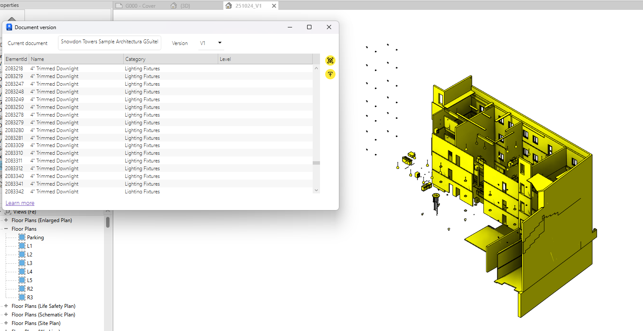
Task: Sort table by ElementId column header
Action: 16,59
